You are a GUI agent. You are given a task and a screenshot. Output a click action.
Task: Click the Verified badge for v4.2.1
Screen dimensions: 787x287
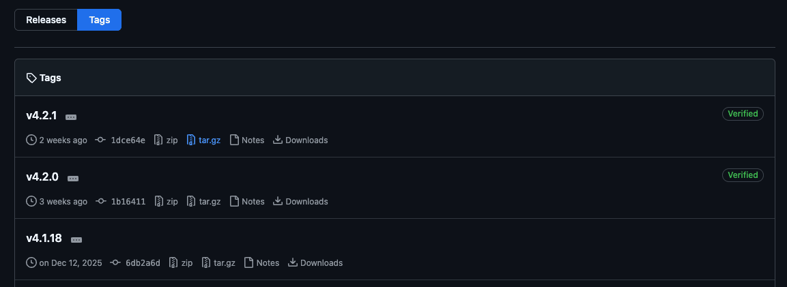pyautogui.click(x=743, y=114)
